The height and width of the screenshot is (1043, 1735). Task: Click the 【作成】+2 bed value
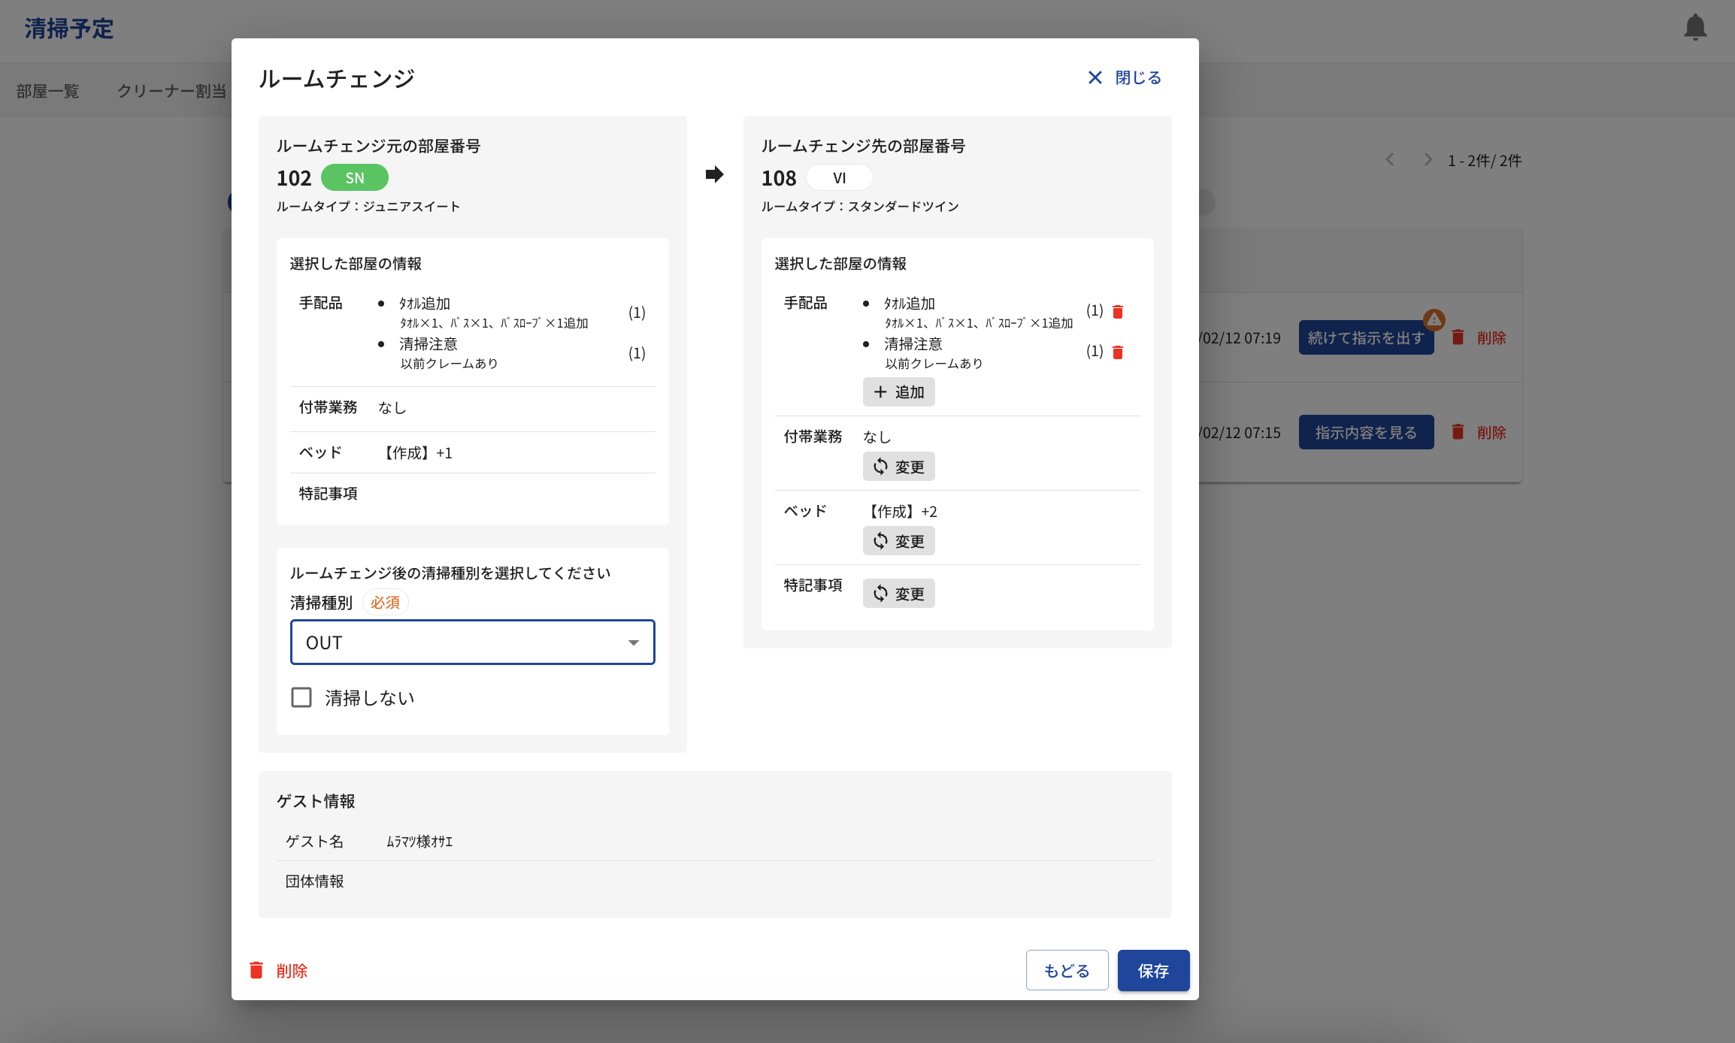tap(901, 512)
